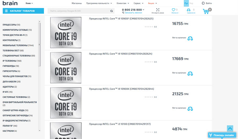Switch language to Рус

click(186, 3)
